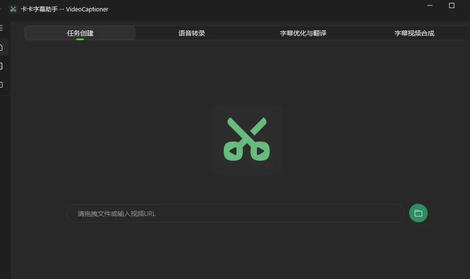Open the 字幕优化与翻译 tab
The width and height of the screenshot is (470, 279).
click(x=303, y=33)
